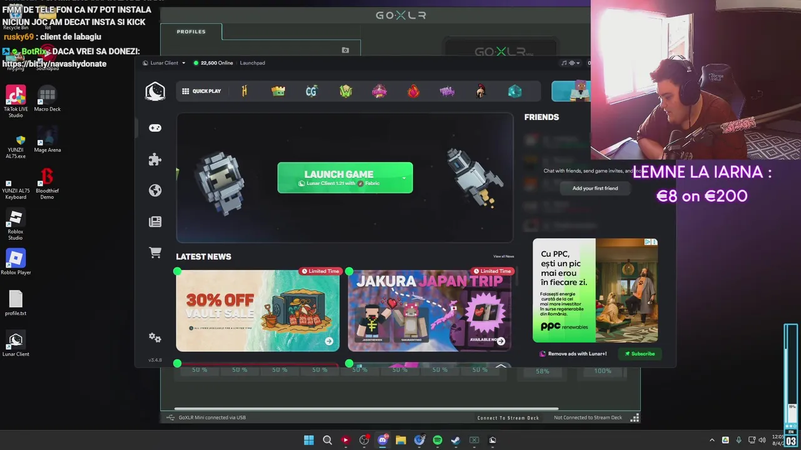Select the green W quick play server icon
This screenshot has width=801, height=450.
pos(345,91)
